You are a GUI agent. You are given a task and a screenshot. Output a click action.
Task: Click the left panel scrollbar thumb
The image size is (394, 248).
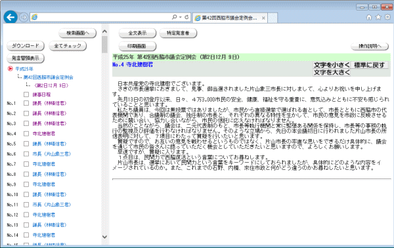[105, 45]
